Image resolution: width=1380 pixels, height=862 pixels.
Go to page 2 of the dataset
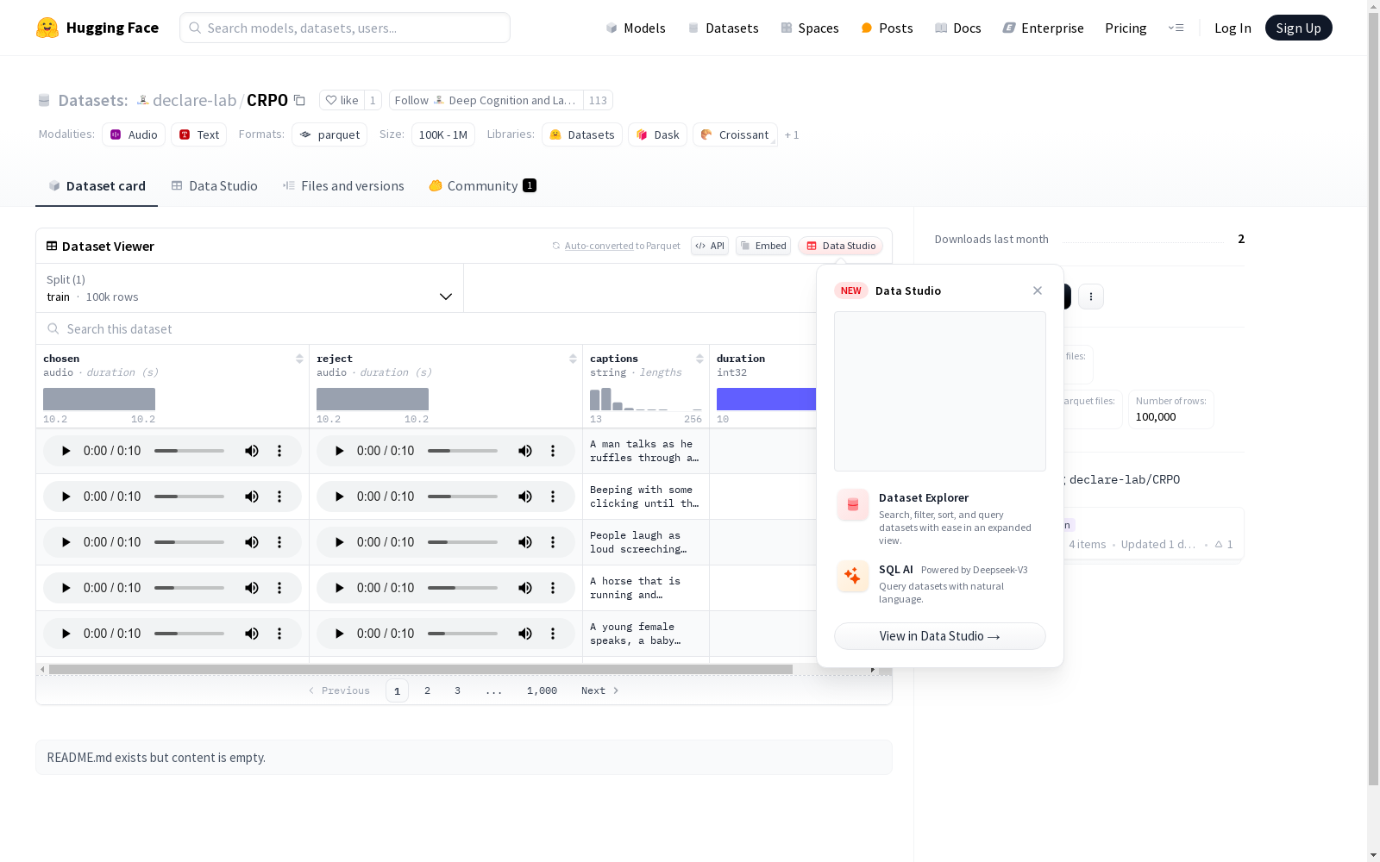(x=427, y=690)
